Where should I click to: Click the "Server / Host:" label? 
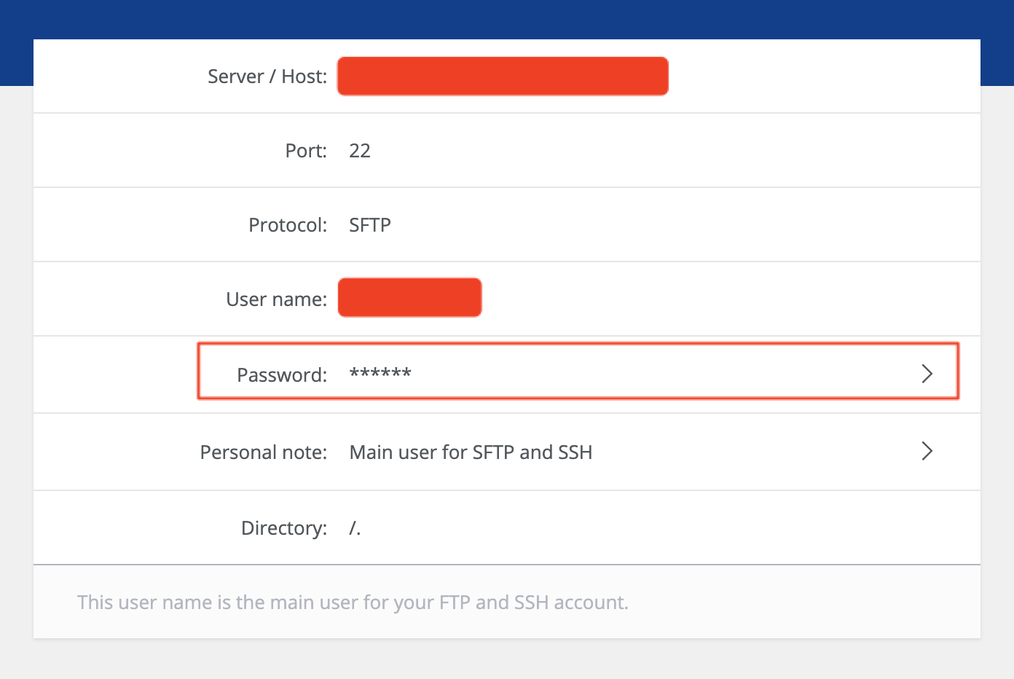point(267,76)
